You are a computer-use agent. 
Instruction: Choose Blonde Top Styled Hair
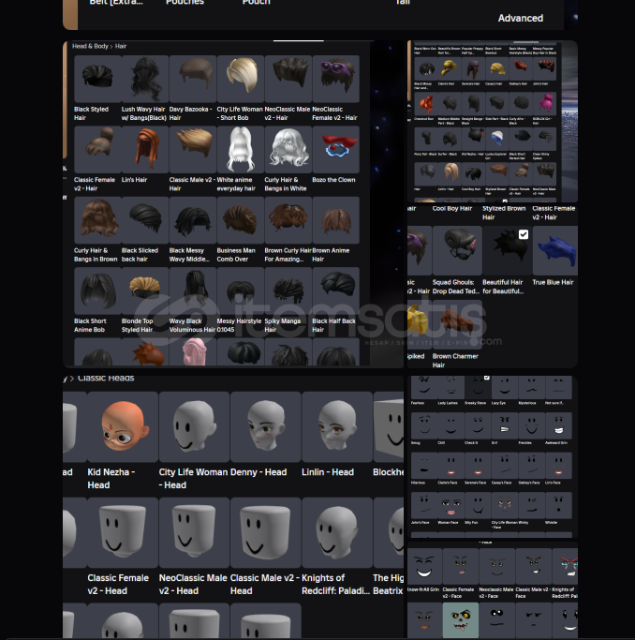pos(145,290)
